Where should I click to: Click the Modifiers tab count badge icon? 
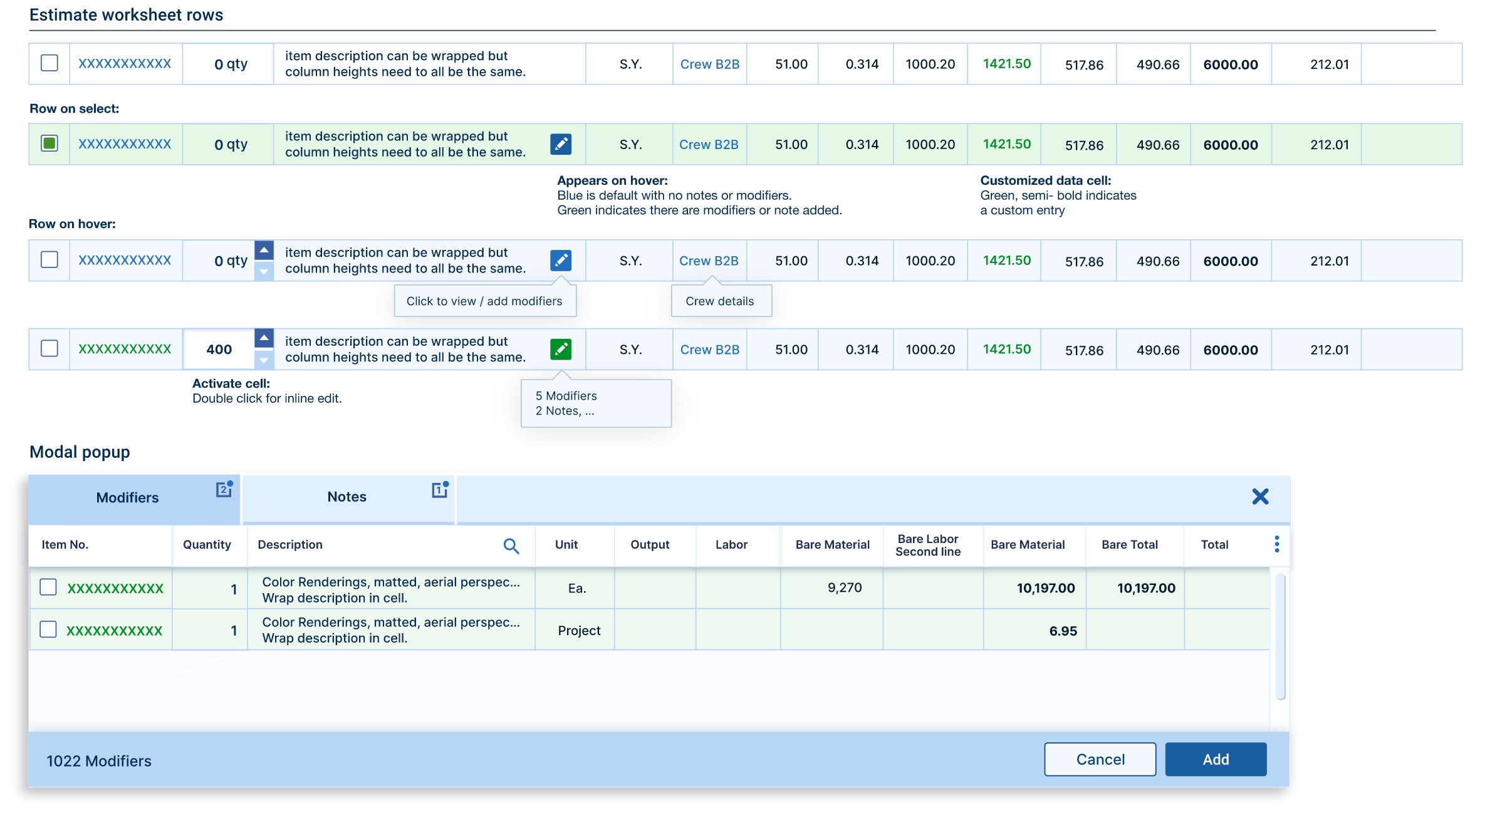pyautogui.click(x=224, y=489)
